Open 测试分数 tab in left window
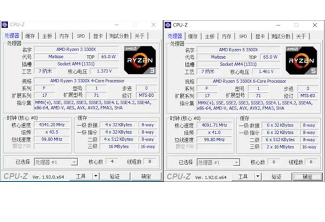Image resolution: width=325 pixels, height=222 pixels. [x=119, y=36]
